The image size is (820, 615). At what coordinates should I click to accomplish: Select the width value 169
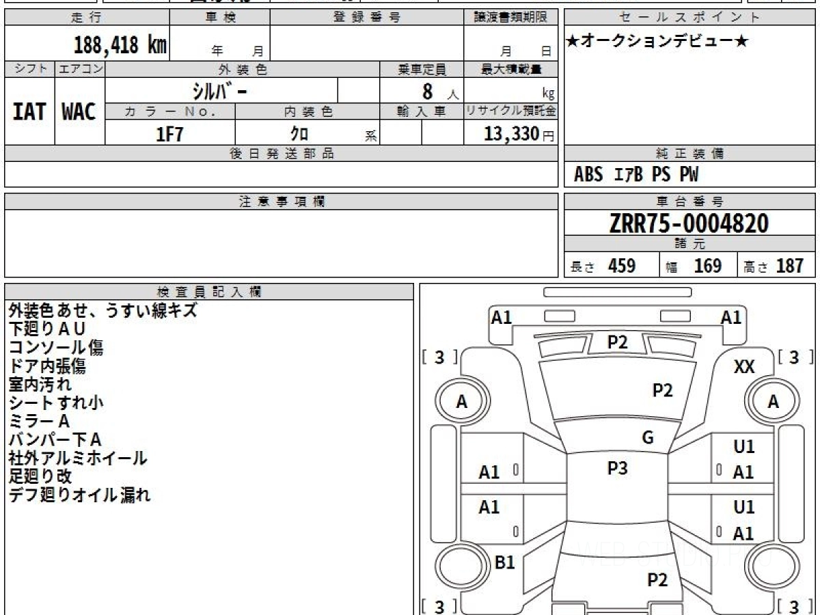coord(708,266)
